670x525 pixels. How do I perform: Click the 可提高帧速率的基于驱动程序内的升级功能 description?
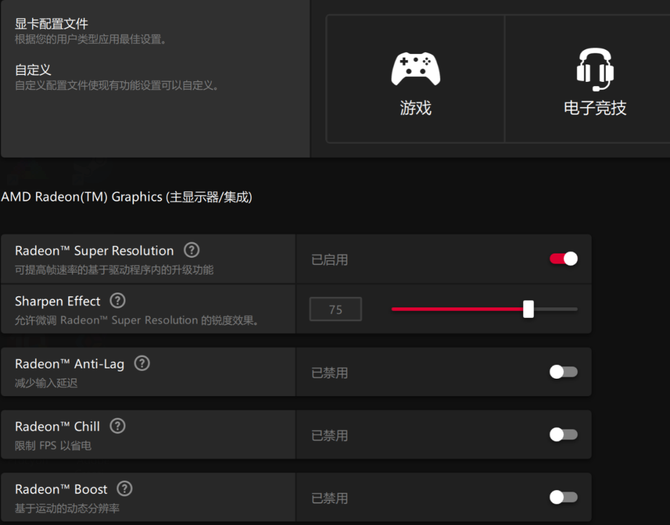(x=114, y=270)
